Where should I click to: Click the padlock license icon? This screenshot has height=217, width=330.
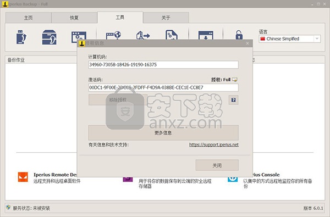click(239, 35)
